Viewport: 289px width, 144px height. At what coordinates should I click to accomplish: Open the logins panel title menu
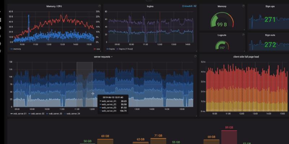[x=150, y=6]
